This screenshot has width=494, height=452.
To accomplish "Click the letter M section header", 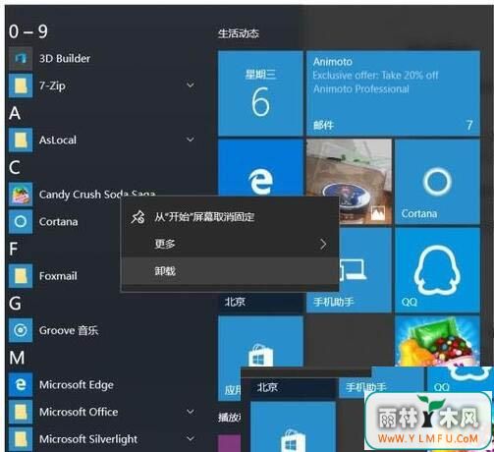I will (x=17, y=358).
